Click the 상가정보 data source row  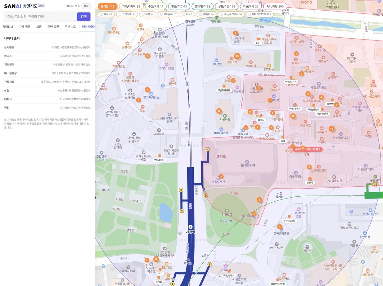coord(47,47)
